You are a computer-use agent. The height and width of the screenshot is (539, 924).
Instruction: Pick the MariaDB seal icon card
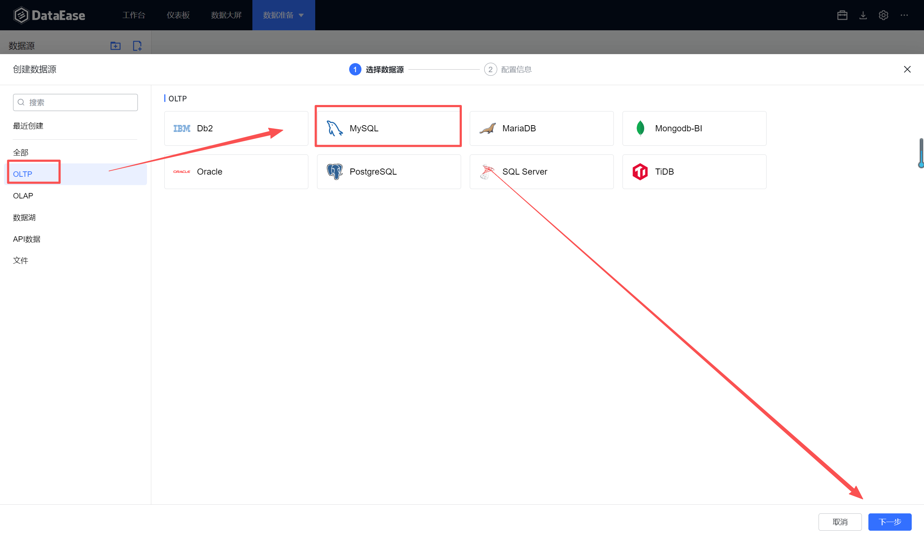(541, 128)
